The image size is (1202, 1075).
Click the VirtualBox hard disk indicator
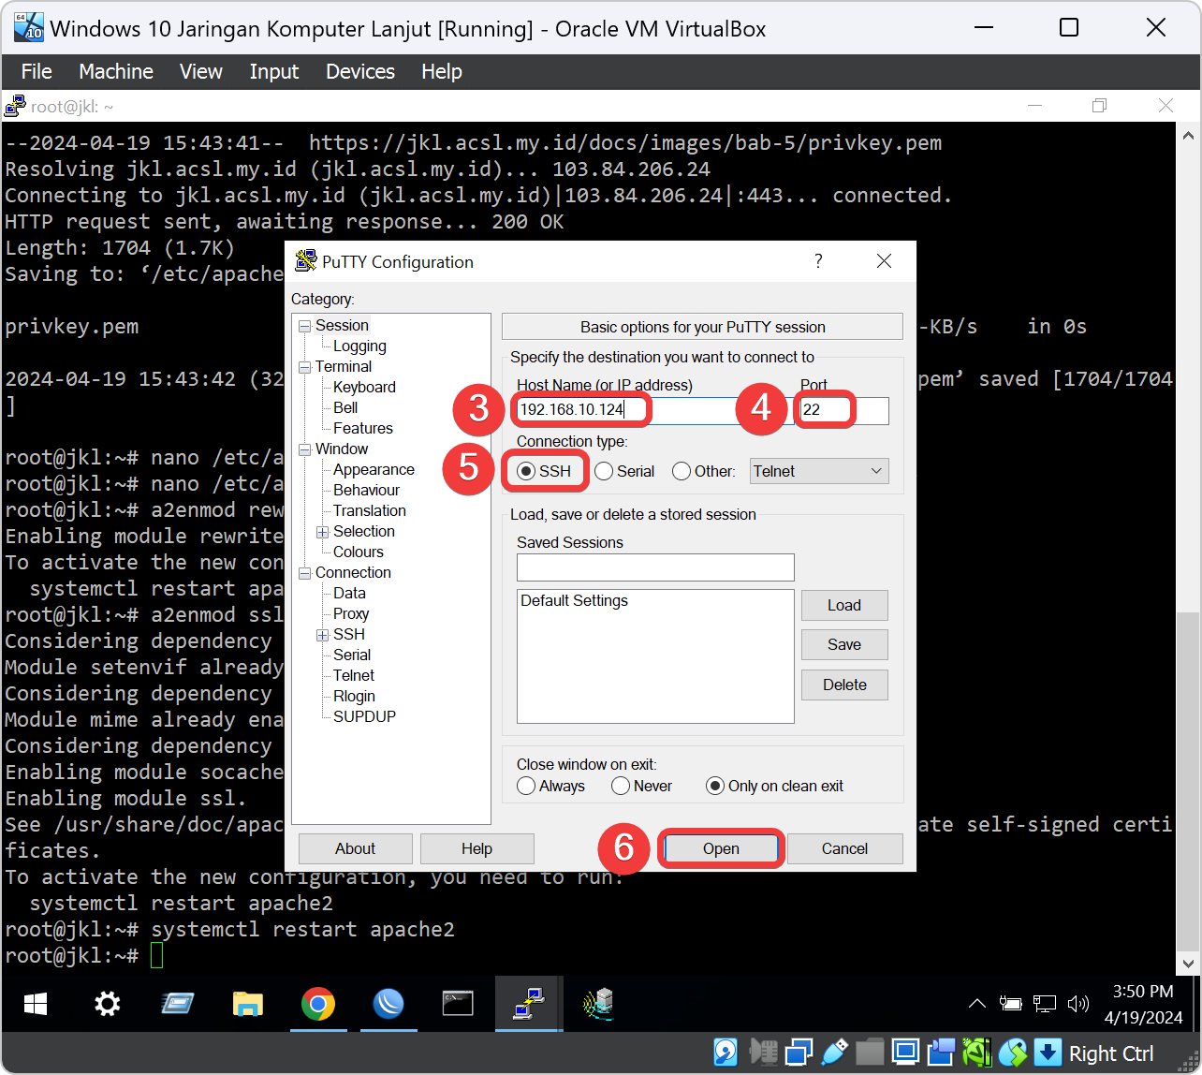(x=726, y=1053)
